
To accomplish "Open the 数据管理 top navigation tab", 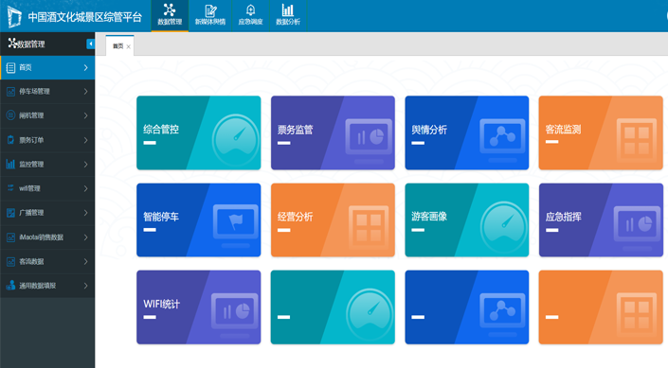I will 170,16.
